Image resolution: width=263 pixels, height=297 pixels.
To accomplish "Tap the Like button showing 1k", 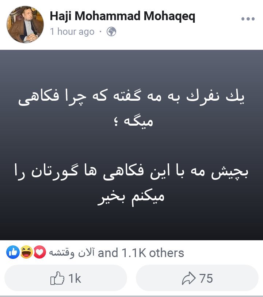I will tap(65, 278).
